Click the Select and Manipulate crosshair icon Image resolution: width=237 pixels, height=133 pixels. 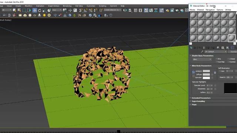click(70, 10)
